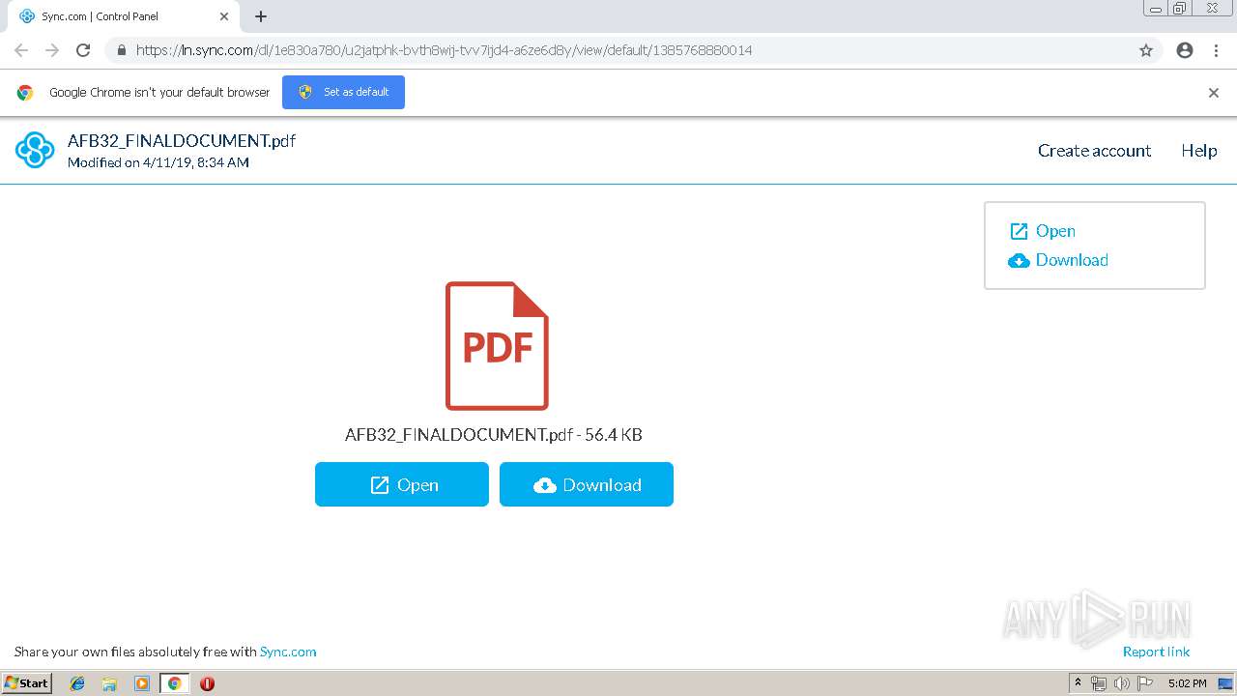The height and width of the screenshot is (696, 1237).
Task: Launch Internet Explorer from the taskbar
Action: click(77, 683)
